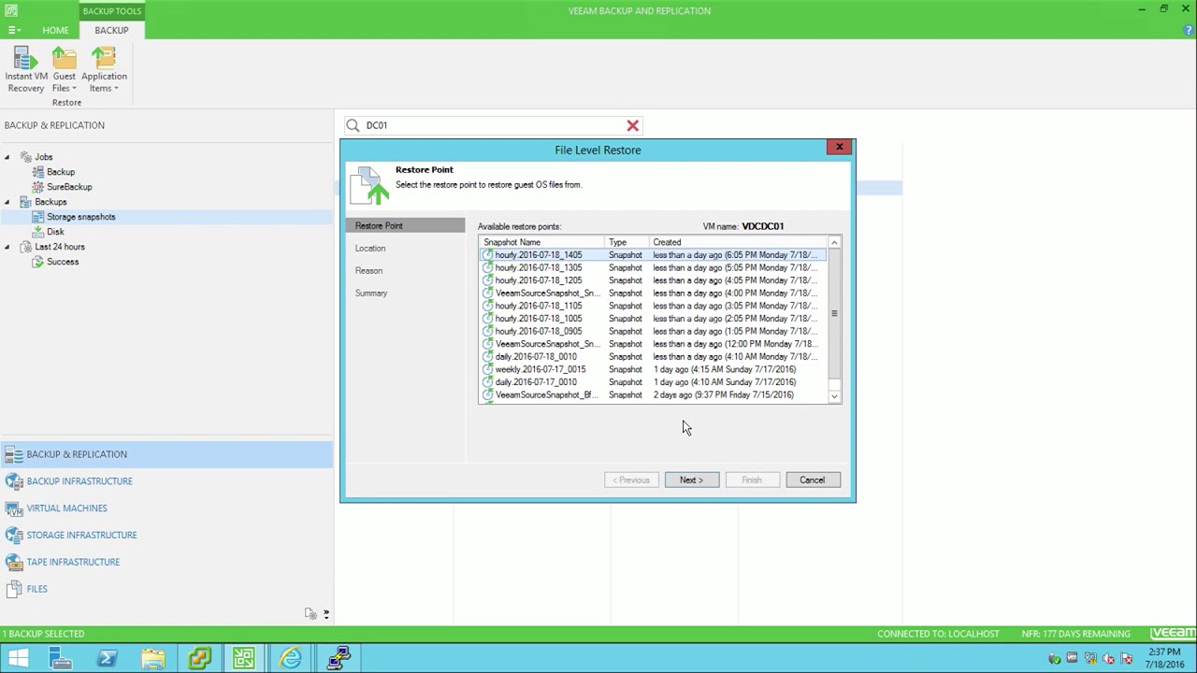
Task: Switch to the HOME ribbon tab
Action: (55, 30)
